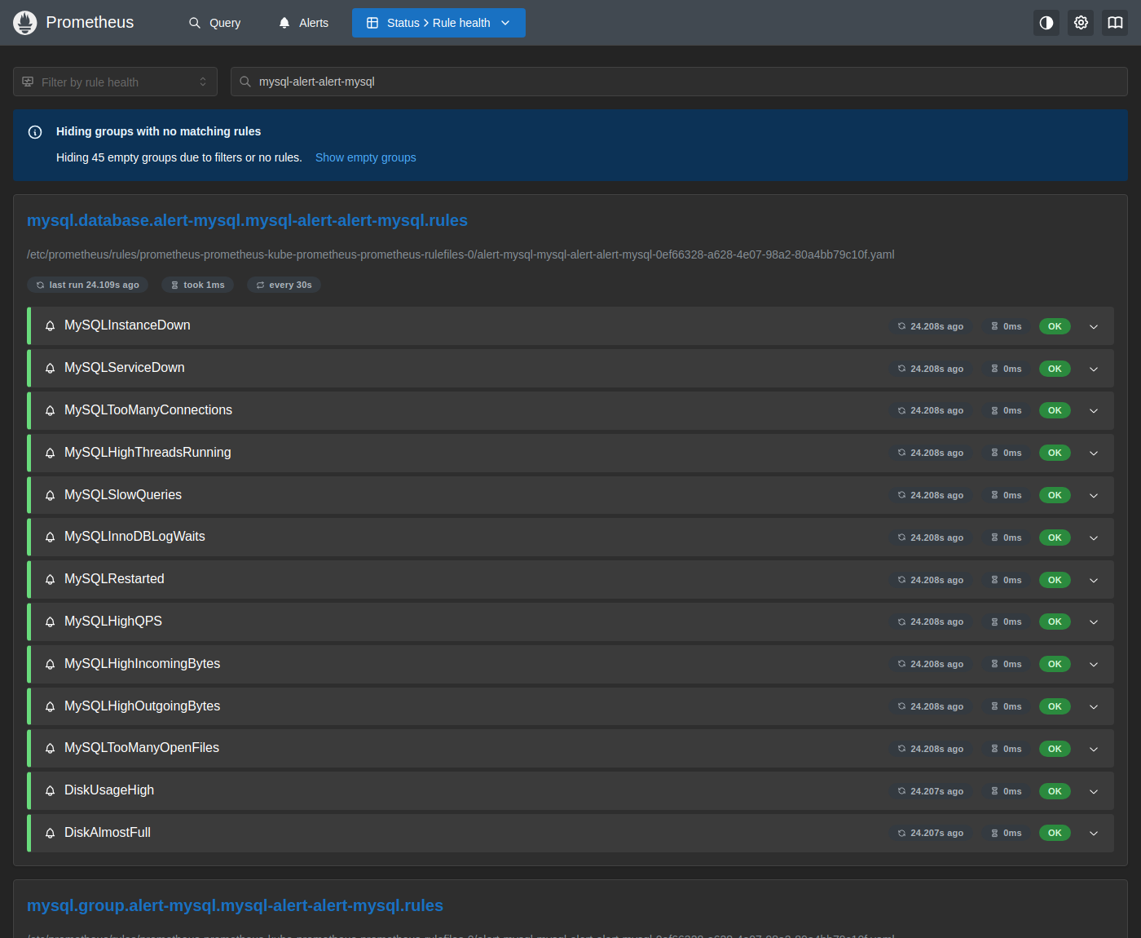Expand the DiskUsageHigh rule chevron

1094,791
